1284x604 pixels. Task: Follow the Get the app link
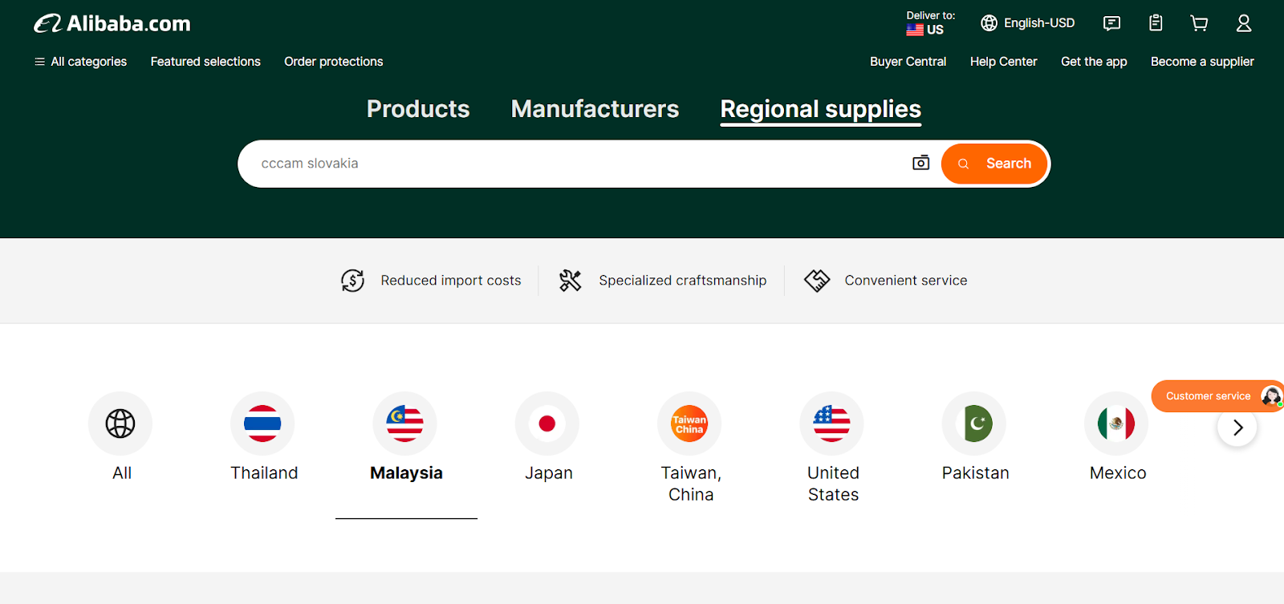(x=1094, y=62)
